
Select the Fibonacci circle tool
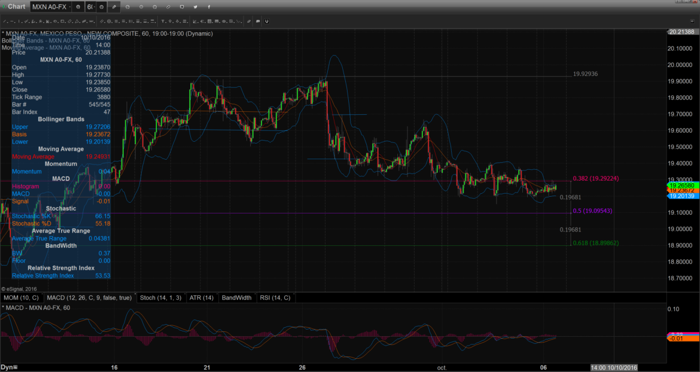pyautogui.click(x=109, y=21)
